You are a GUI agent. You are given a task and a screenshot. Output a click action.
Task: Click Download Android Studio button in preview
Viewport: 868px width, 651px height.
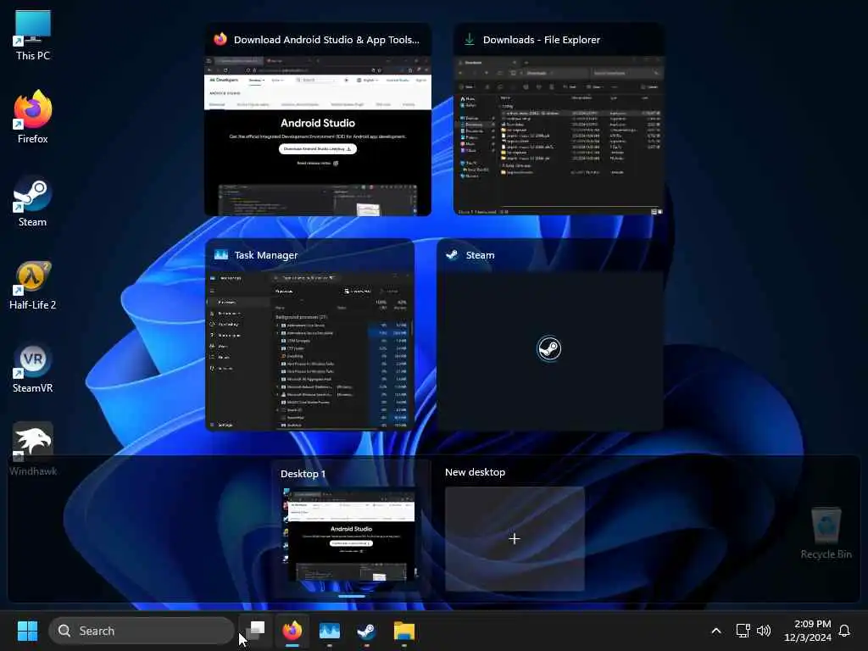[318, 149]
